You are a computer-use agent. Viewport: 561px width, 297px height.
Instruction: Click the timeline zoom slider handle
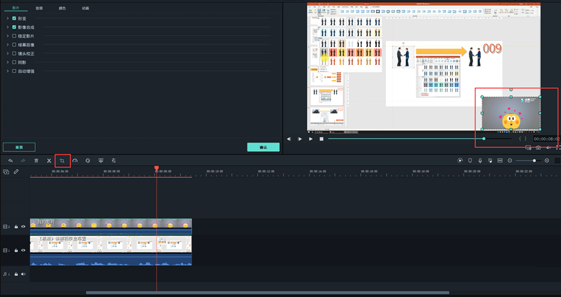534,160
